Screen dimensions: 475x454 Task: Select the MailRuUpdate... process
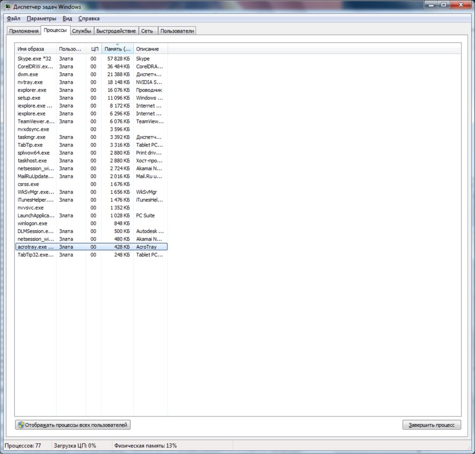91,176
